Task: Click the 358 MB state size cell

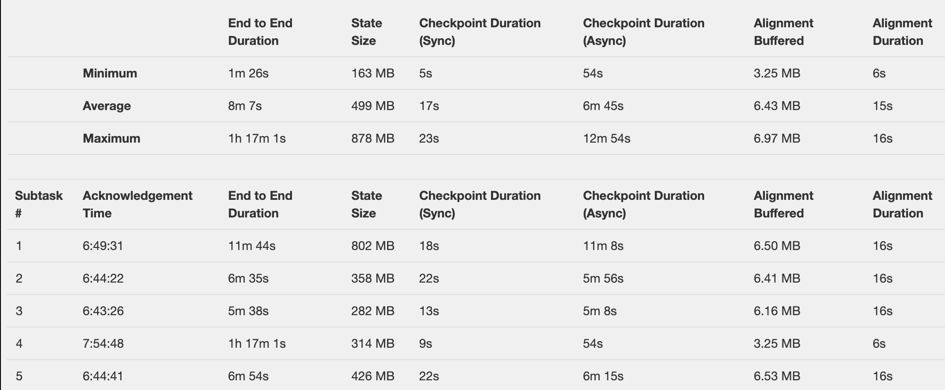Action: pyautogui.click(x=373, y=278)
